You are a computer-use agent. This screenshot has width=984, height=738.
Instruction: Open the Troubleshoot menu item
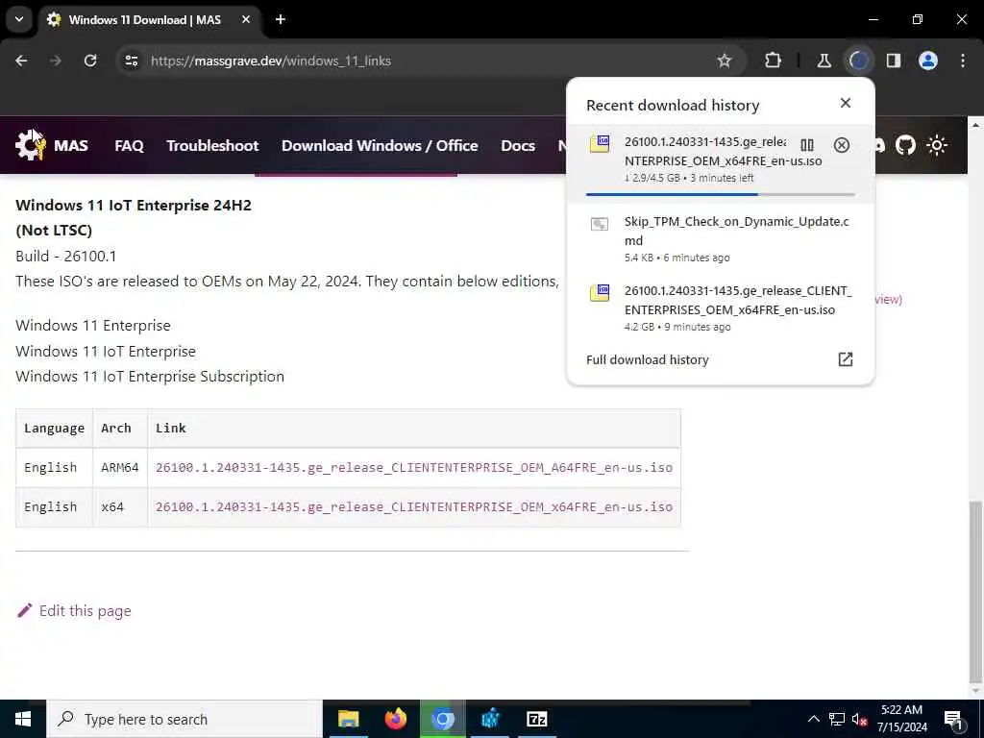coord(212,146)
